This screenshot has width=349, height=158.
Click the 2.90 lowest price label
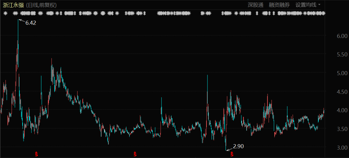click(x=238, y=146)
